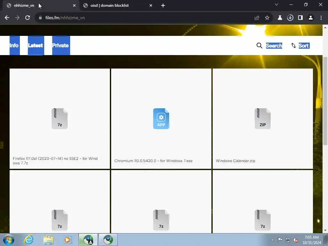This screenshot has width=328, height=246.
Task: Click the Chromium 110.0.5420.0 for Windows 7.exe name
Action: pos(153,161)
